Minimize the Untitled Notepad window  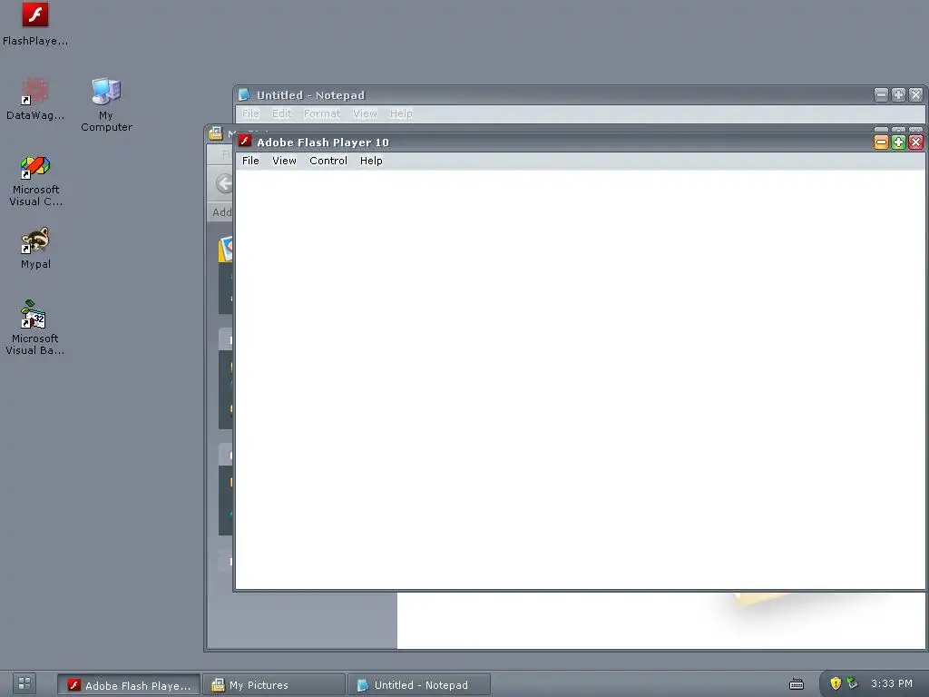pyautogui.click(x=881, y=94)
